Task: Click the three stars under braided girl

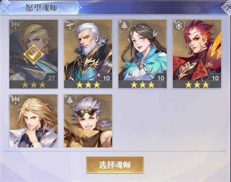Action: click(x=142, y=85)
